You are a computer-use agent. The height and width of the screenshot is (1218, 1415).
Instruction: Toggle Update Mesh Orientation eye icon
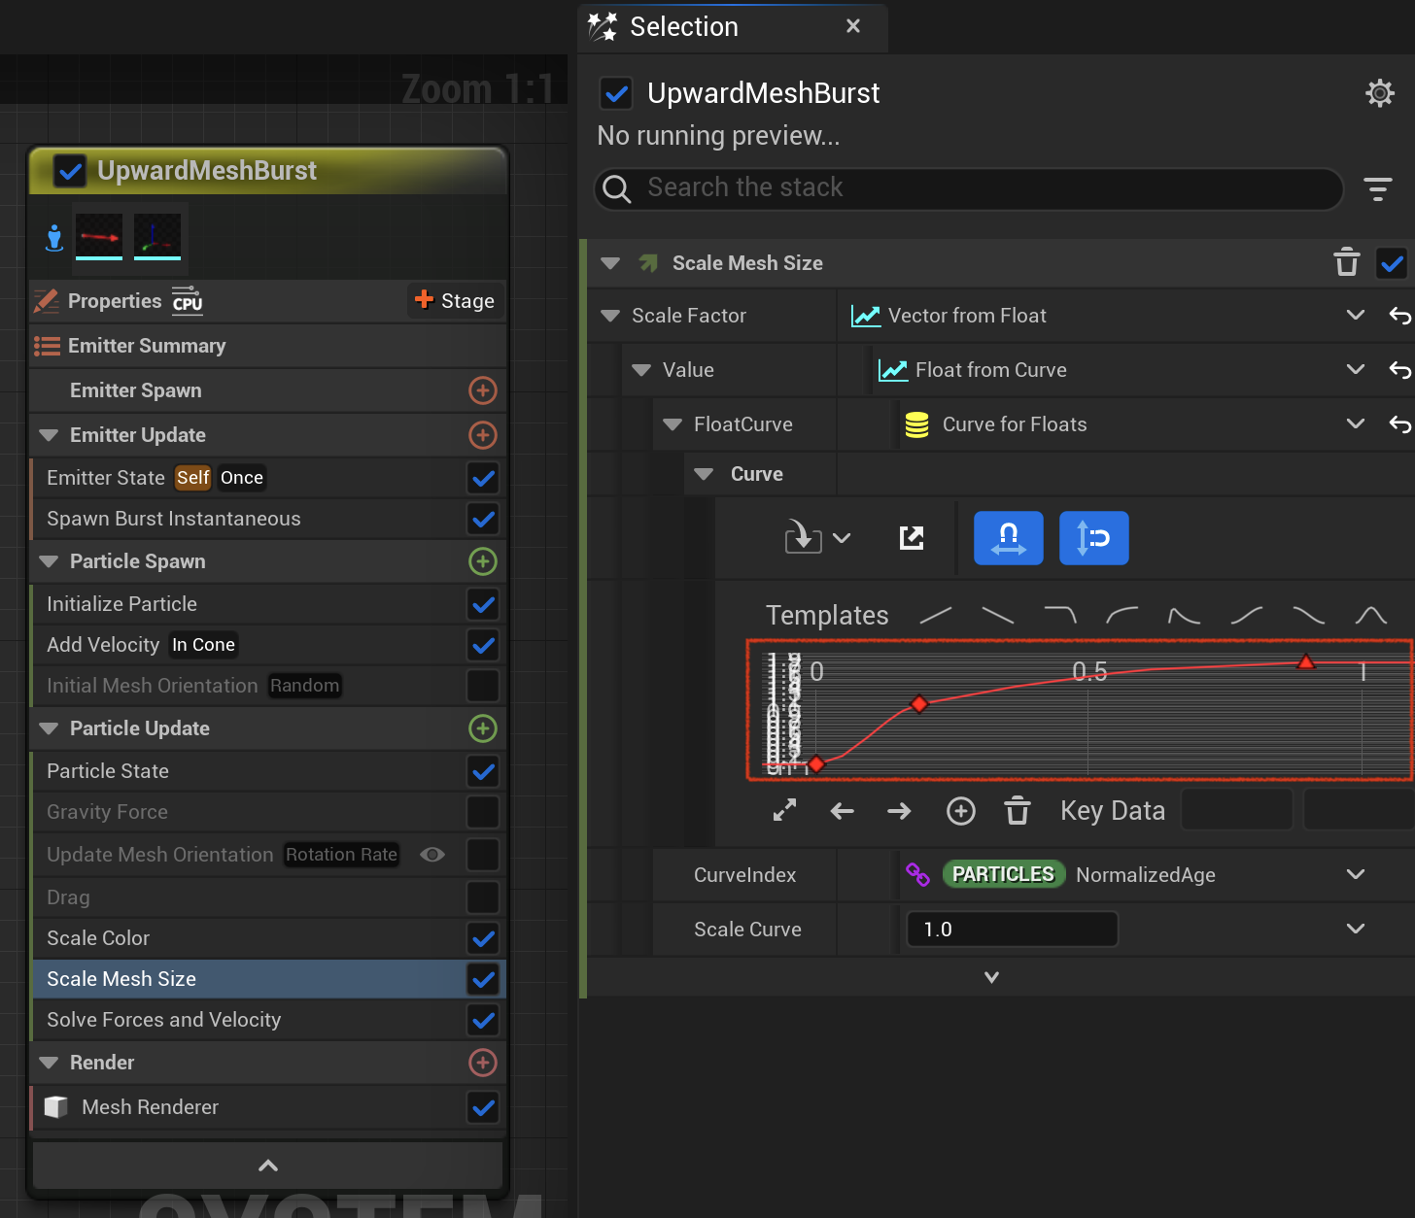click(x=432, y=855)
